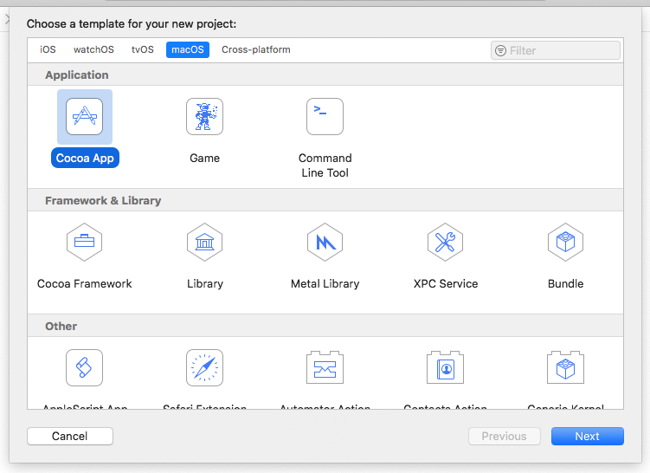This screenshot has height=473, width=650.
Task: Click the Library label text
Action: [x=205, y=284]
